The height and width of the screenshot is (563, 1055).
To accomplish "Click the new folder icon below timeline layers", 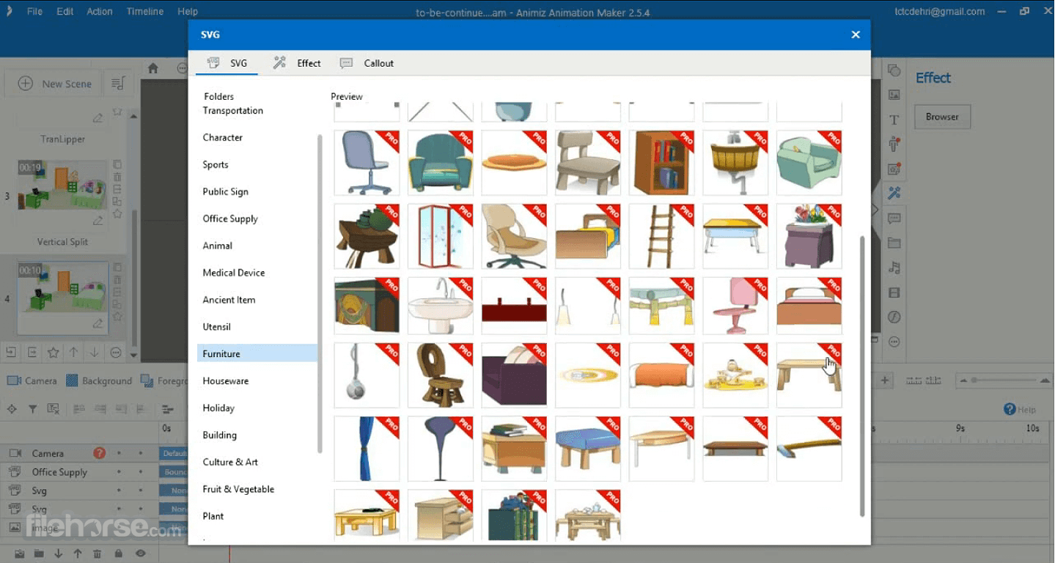I will tap(38, 553).
